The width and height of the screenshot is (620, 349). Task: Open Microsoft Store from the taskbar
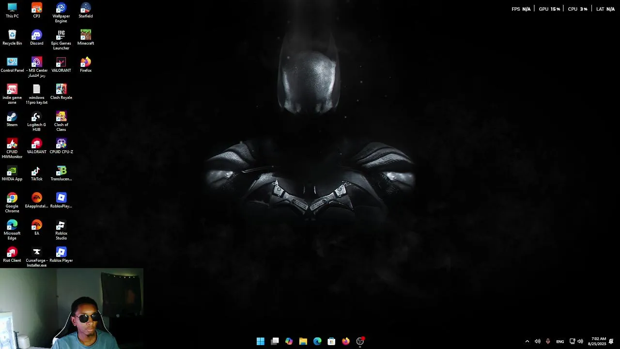(x=331, y=341)
